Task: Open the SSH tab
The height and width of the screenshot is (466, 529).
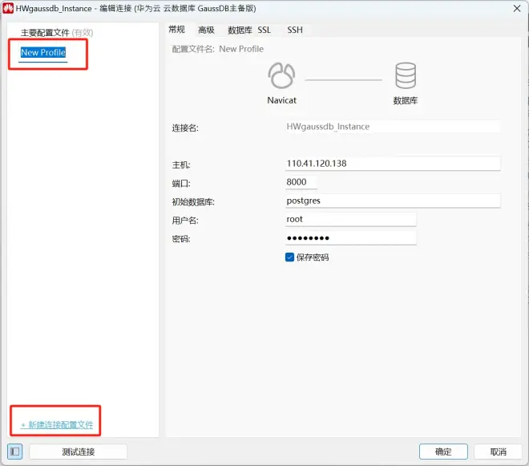Action: [295, 30]
